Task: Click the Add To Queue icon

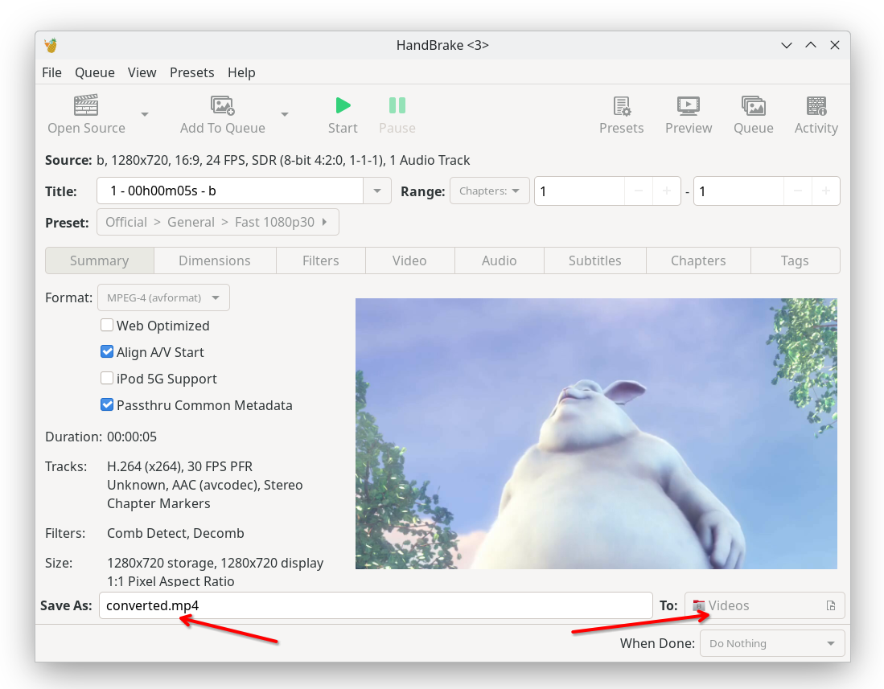Action: pos(222,105)
